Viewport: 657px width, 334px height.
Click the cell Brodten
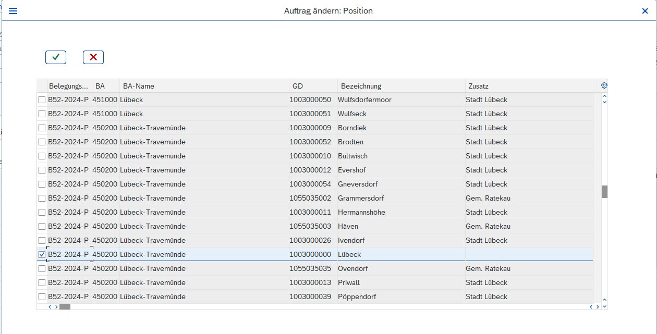401,142
